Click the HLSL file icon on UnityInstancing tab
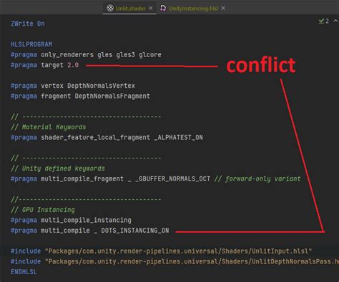The height and width of the screenshot is (282, 339). tap(163, 9)
